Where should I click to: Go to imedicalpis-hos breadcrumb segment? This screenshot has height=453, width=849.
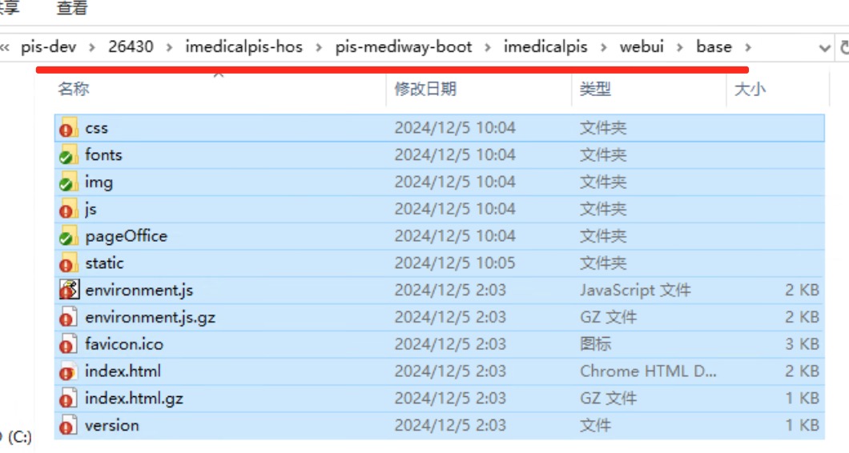point(243,47)
